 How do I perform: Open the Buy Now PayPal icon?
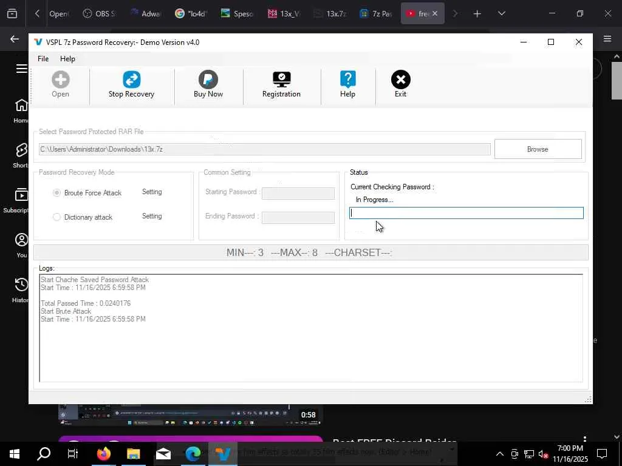point(208,84)
